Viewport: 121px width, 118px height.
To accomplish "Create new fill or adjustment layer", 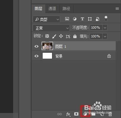I will (x=85, y=114).
